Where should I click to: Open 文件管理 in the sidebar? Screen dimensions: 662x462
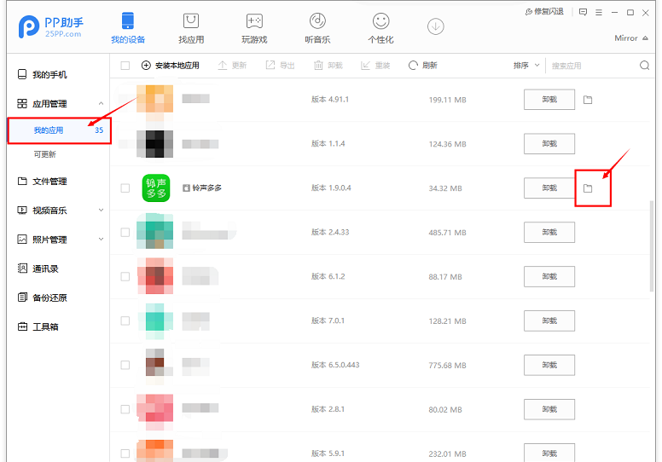click(49, 182)
